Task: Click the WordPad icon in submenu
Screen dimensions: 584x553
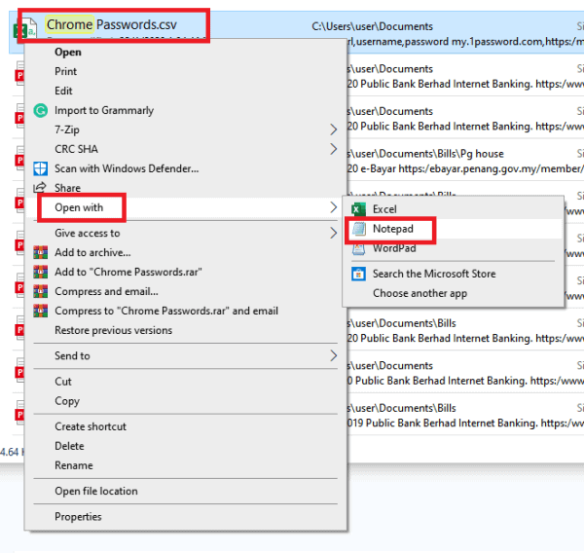Action: point(358,248)
